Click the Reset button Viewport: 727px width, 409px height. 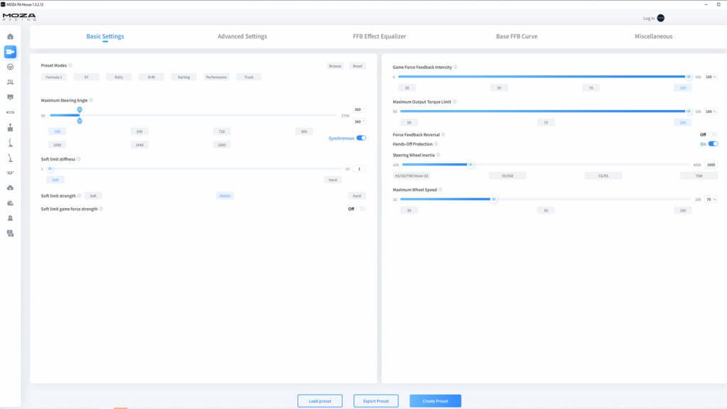[358, 66]
